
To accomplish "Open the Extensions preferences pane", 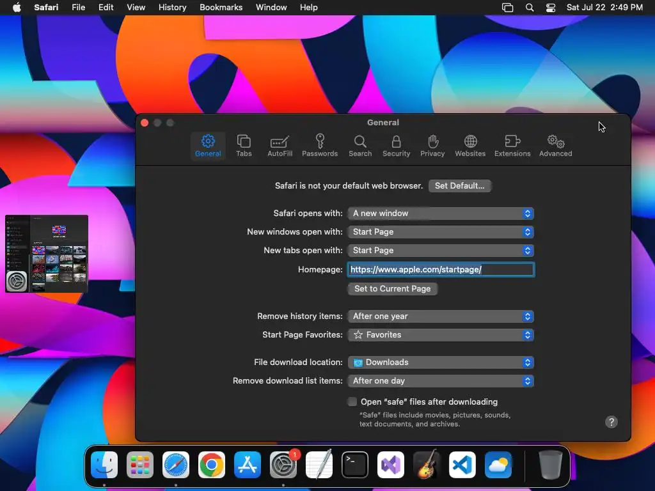I will [x=512, y=145].
